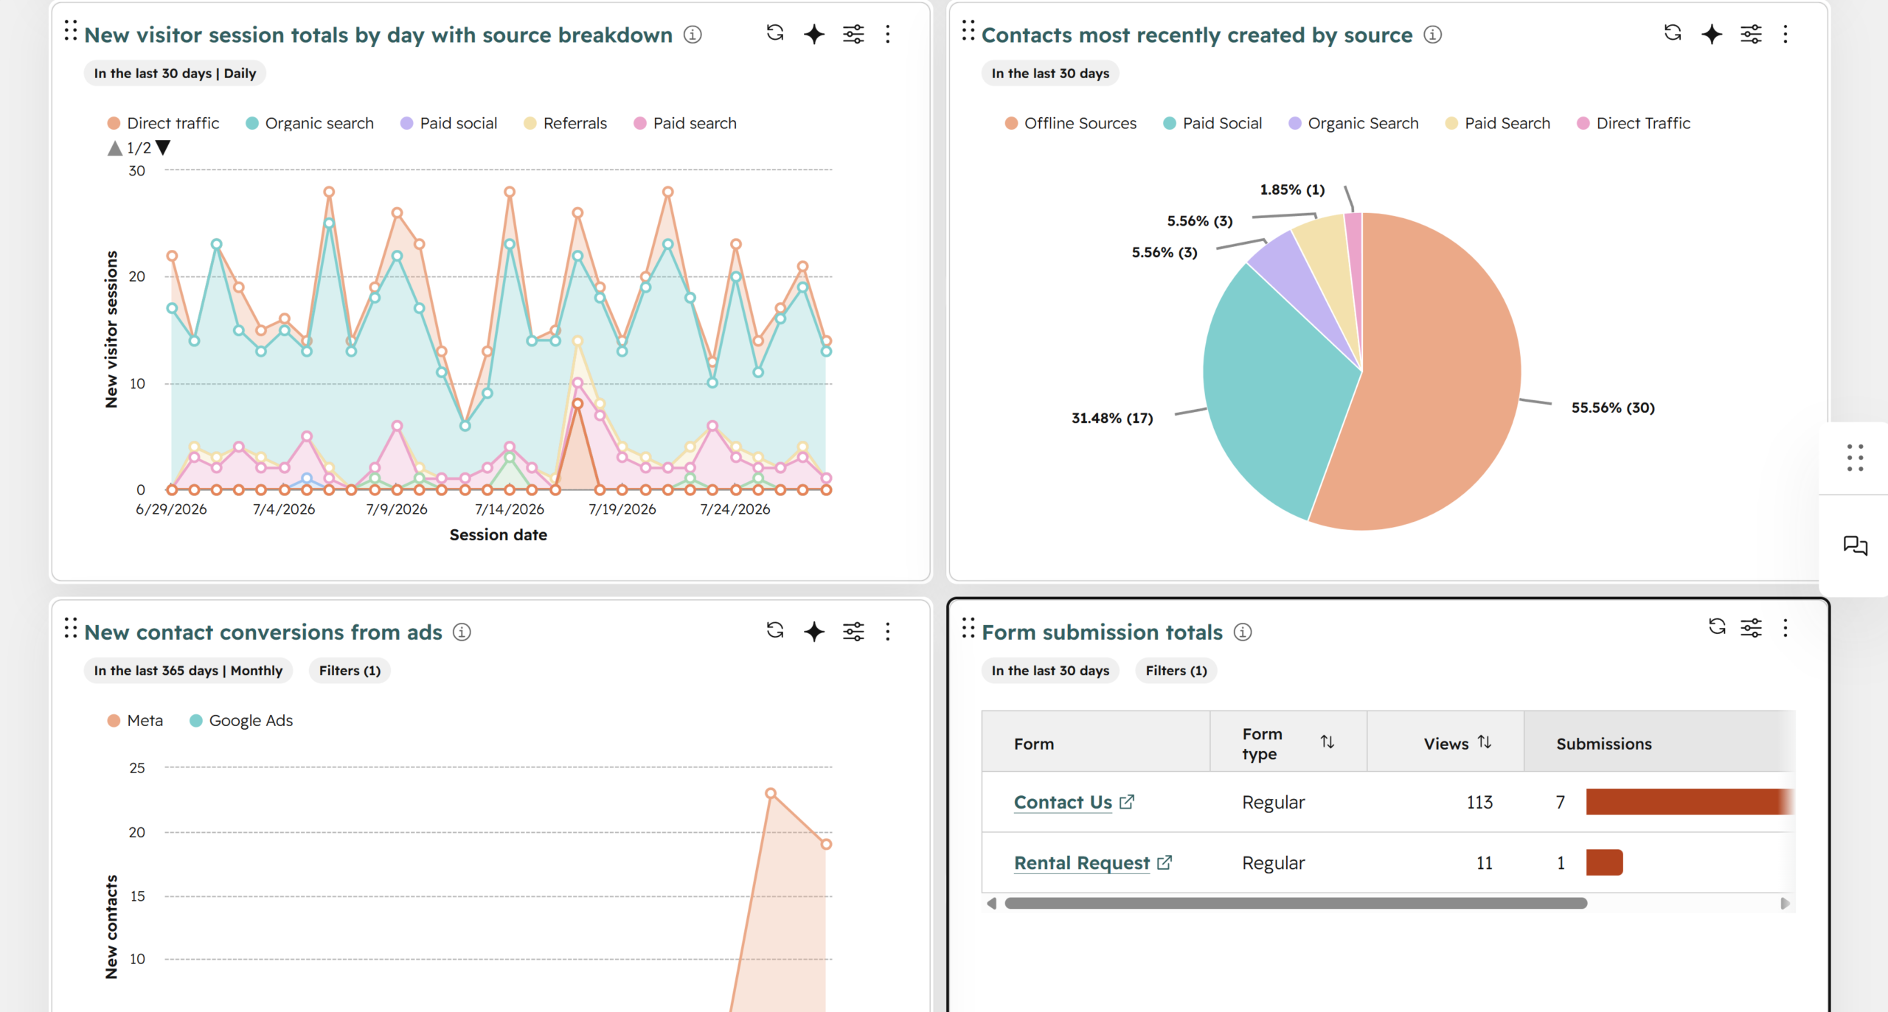1888x1012 pixels.
Task: Open Filters (1) on Form submission totals
Action: click(x=1176, y=671)
